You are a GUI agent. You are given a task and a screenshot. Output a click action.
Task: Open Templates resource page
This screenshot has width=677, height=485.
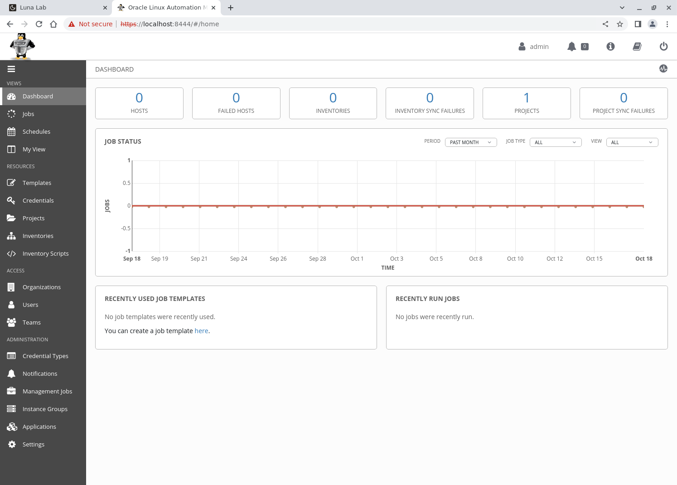tap(43, 183)
